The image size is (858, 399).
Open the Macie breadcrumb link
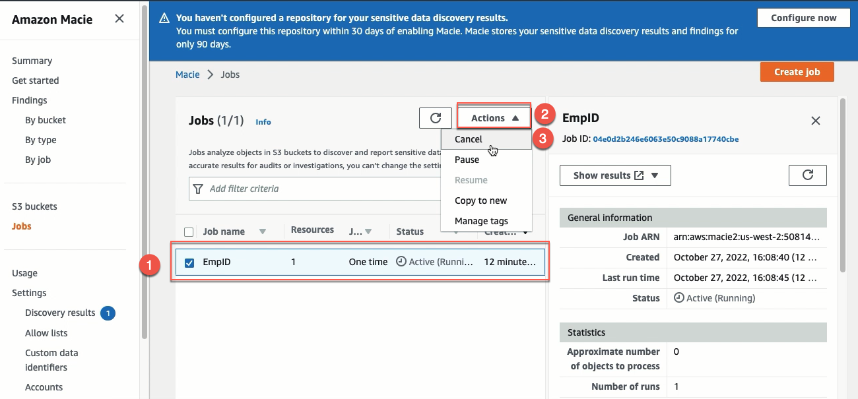coord(187,75)
